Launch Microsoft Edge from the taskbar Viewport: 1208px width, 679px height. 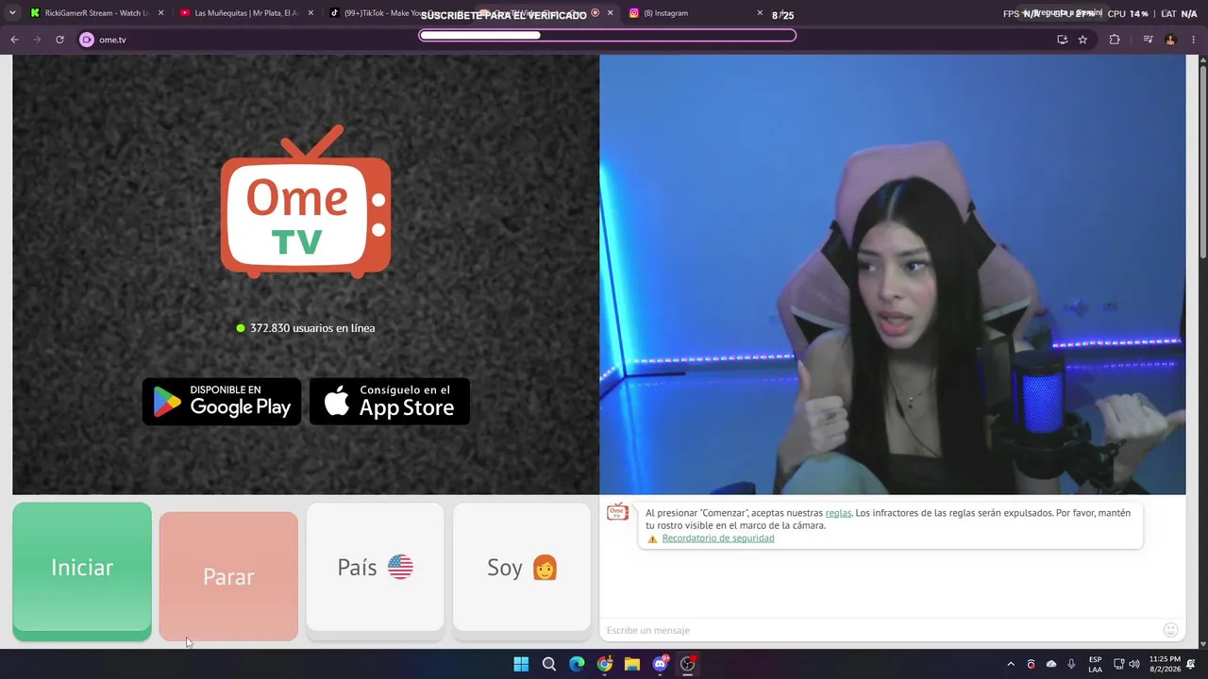click(577, 664)
